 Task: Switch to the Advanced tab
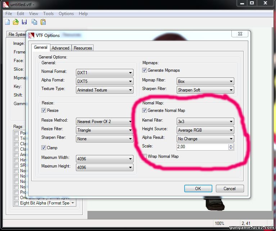pyautogui.click(x=60, y=48)
